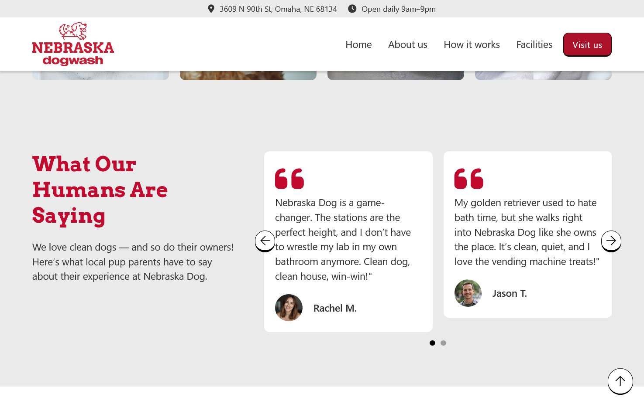This screenshot has width=644, height=404.
Task: Go to previous testimonial with left arrow
Action: pyautogui.click(x=265, y=241)
